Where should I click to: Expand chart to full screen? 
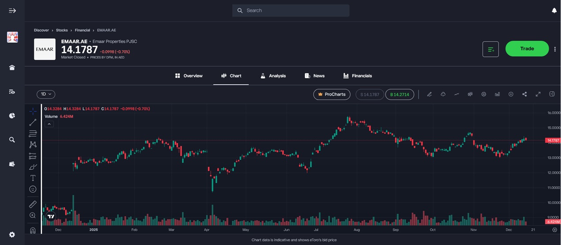[x=538, y=94]
